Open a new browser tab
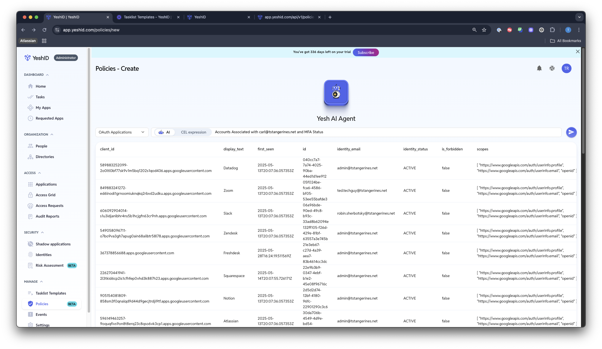 point(330,17)
